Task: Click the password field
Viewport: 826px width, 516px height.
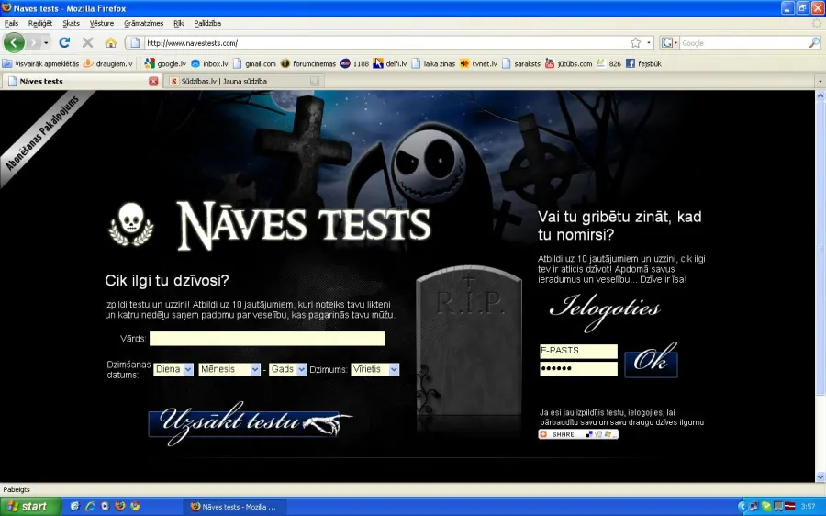Action: tap(578, 368)
